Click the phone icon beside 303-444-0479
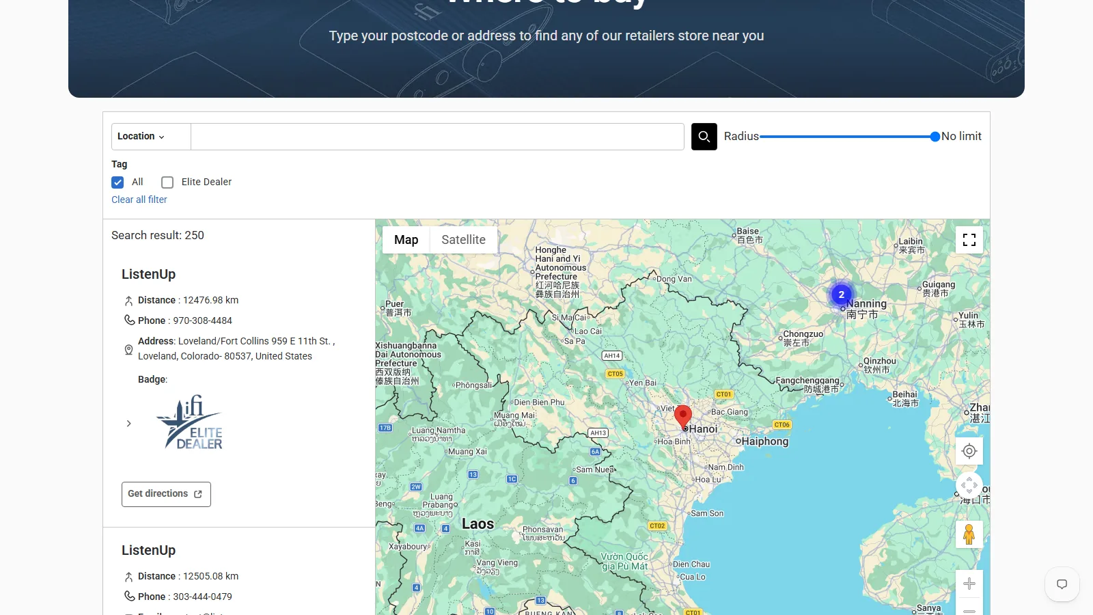Screen dimensions: 1093x615 (129, 596)
